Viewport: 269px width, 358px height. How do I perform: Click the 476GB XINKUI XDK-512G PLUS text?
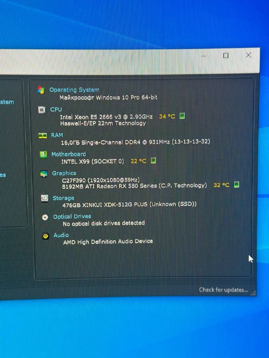pos(130,205)
